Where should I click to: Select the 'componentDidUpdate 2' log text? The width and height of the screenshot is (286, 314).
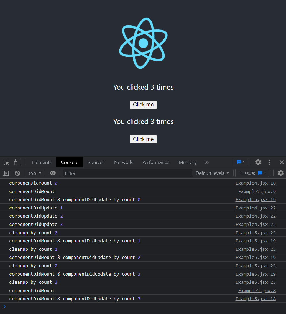coord(36,216)
